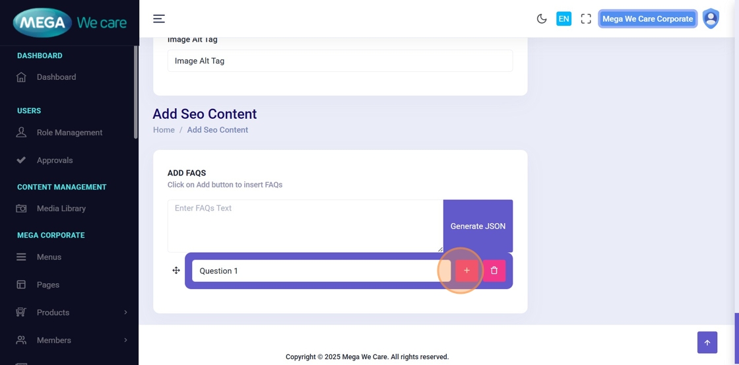
Task: Click the scroll-to-top arrow button
Action: 707,343
